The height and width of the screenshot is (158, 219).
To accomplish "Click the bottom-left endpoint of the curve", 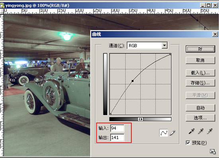I will [110, 114].
